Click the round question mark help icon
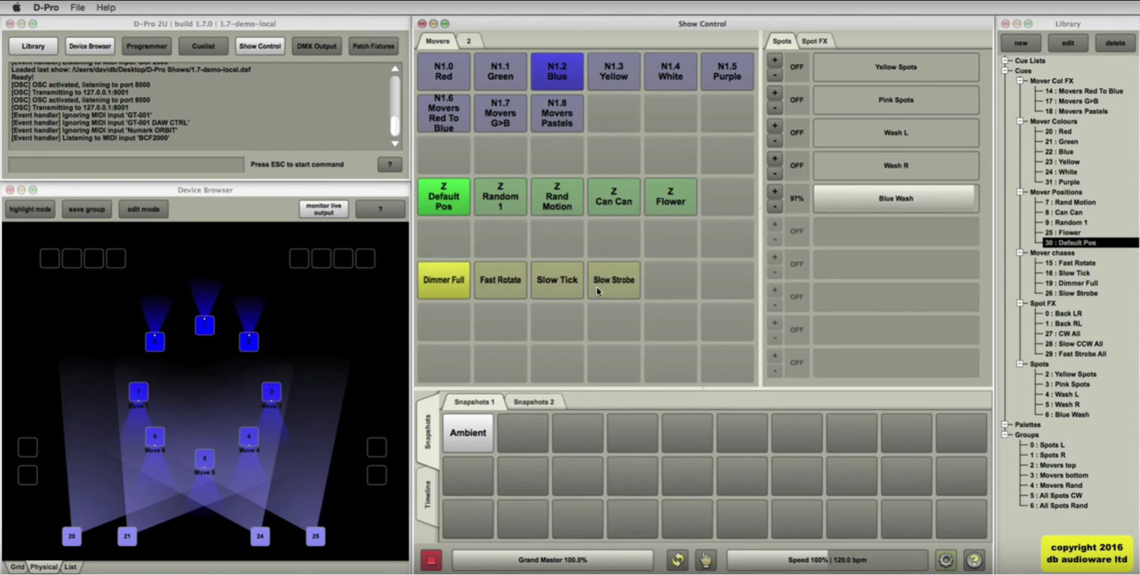This screenshot has height=575, width=1140. [x=974, y=560]
